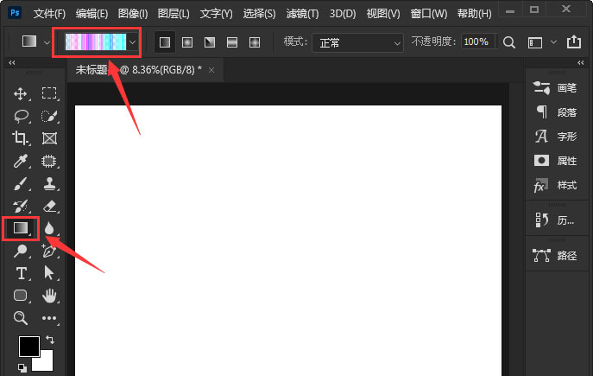
Task: Select the Move tool
Action: tap(20, 93)
